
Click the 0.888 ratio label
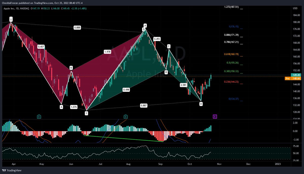click(77, 28)
